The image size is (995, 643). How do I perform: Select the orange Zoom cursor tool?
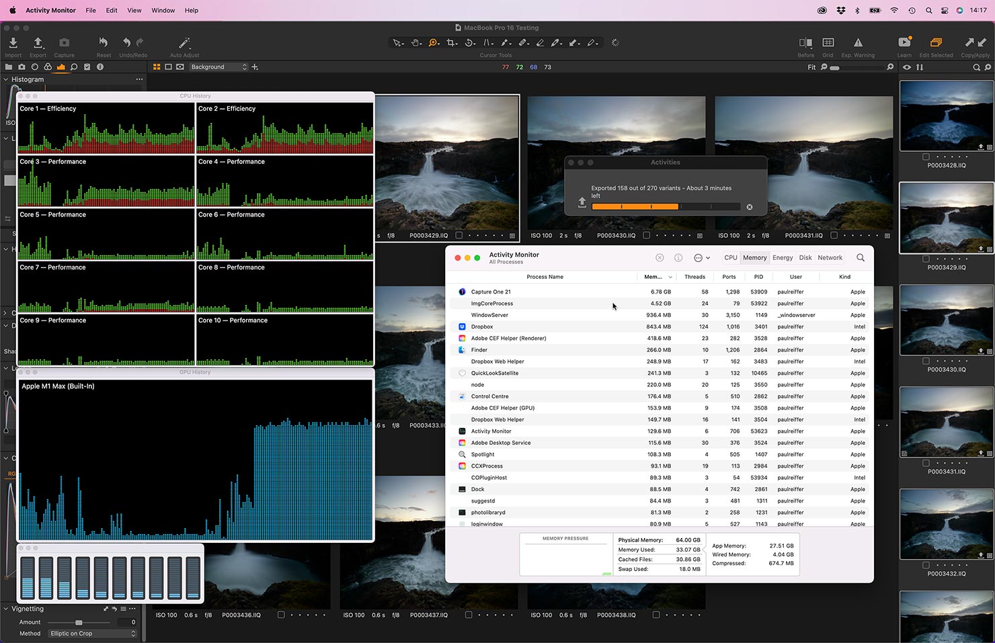pyautogui.click(x=434, y=43)
